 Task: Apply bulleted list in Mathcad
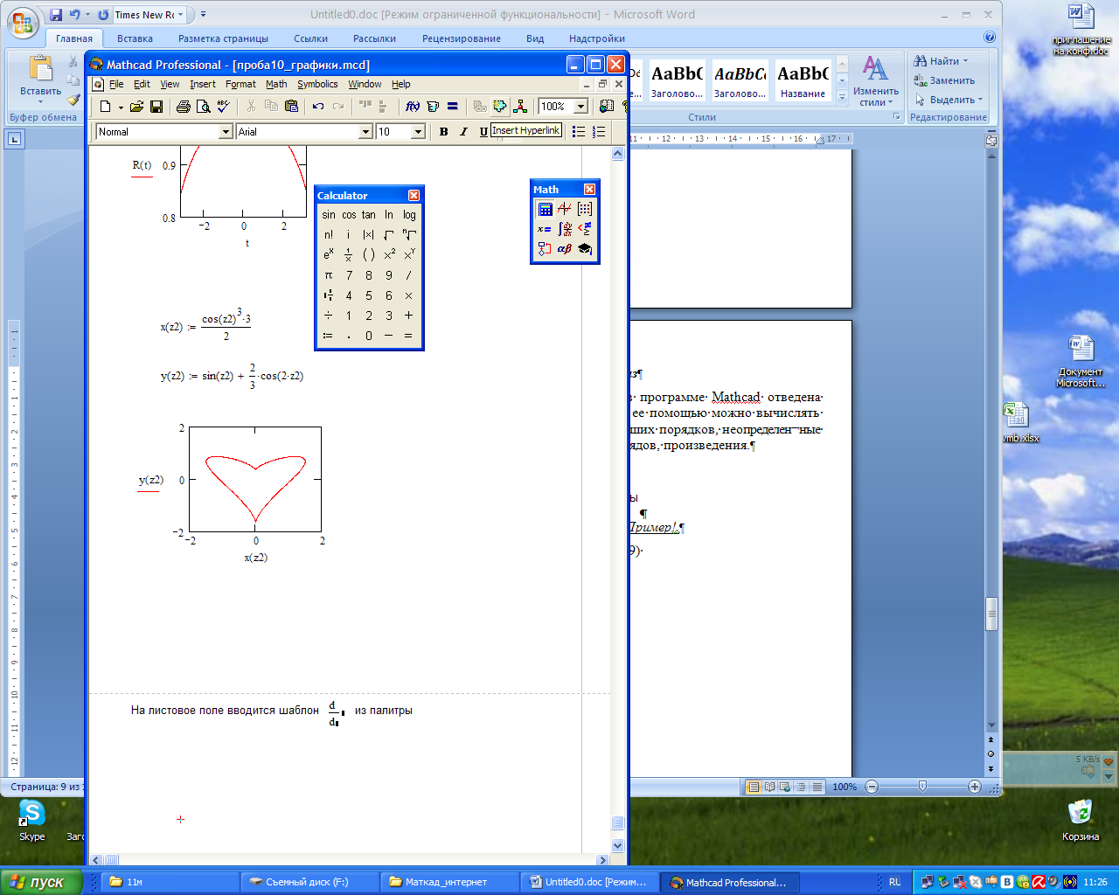pyautogui.click(x=578, y=132)
